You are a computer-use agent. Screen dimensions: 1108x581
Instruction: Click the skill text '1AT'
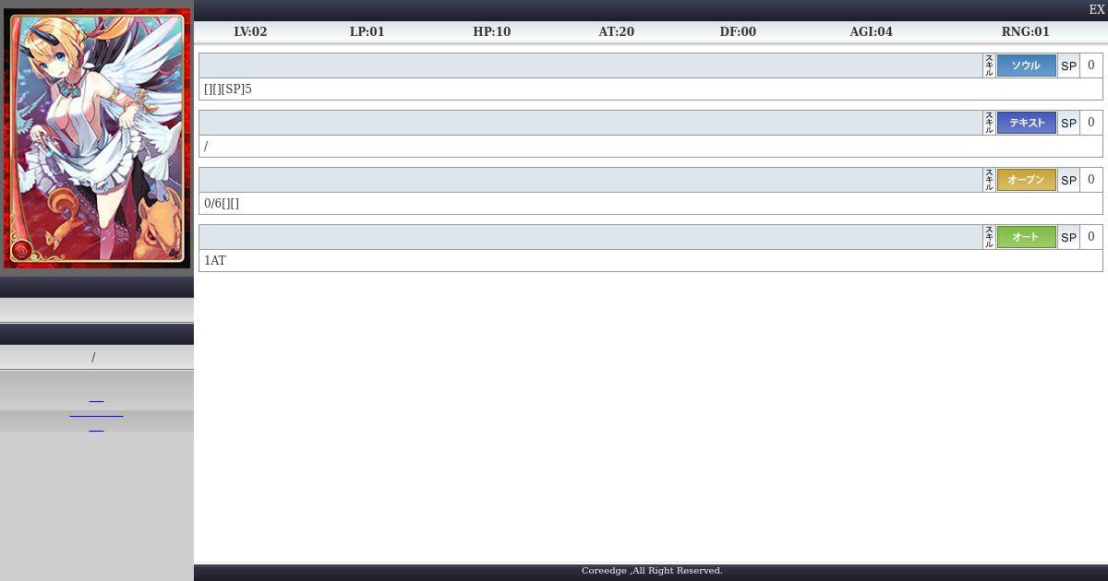click(214, 261)
